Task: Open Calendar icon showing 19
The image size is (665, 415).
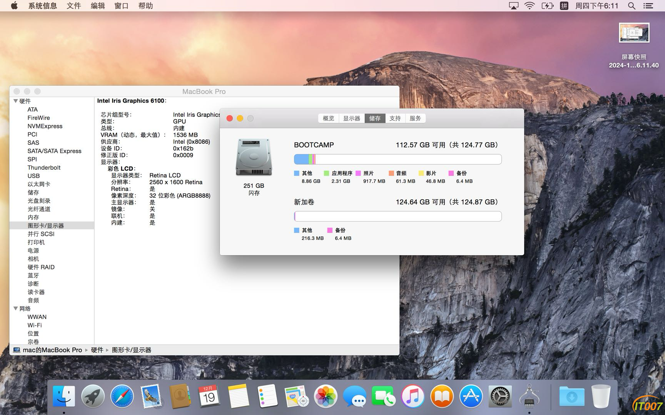Action: click(209, 396)
